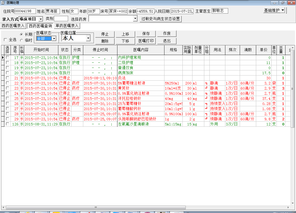Switch to the 西药医嘱录入 tab

(x=13, y=26)
